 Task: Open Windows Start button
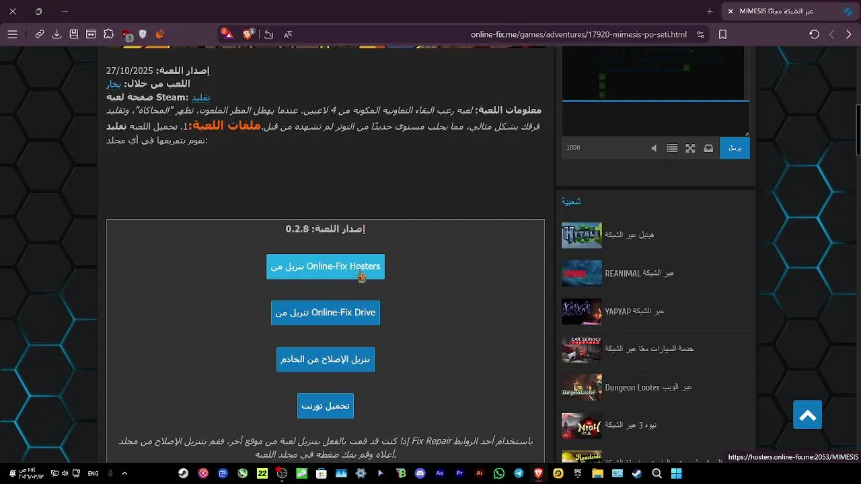(x=677, y=473)
